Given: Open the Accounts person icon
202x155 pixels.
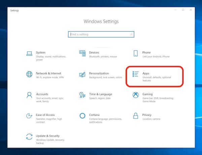Looking at the screenshot, I should [x=29, y=95].
